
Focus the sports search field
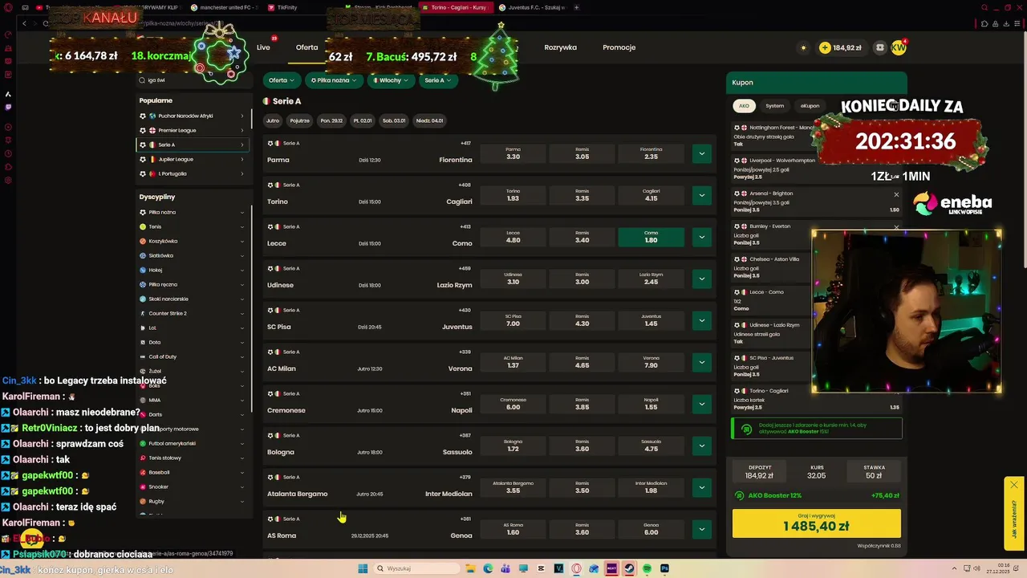coord(193,80)
